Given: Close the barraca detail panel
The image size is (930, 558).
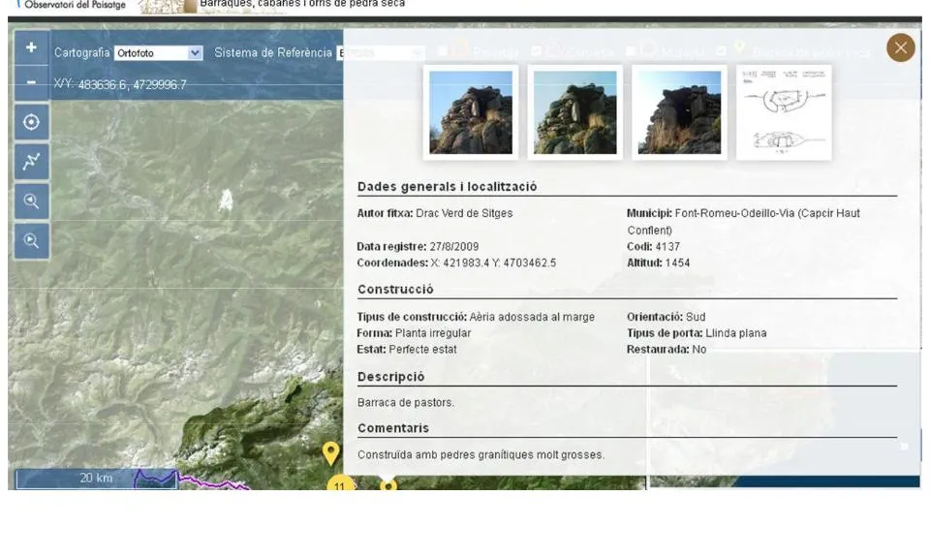Looking at the screenshot, I should coord(900,47).
